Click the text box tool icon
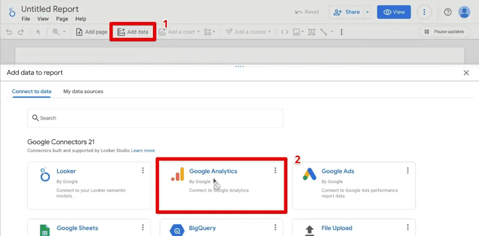This screenshot has width=479, height=236. [311, 32]
